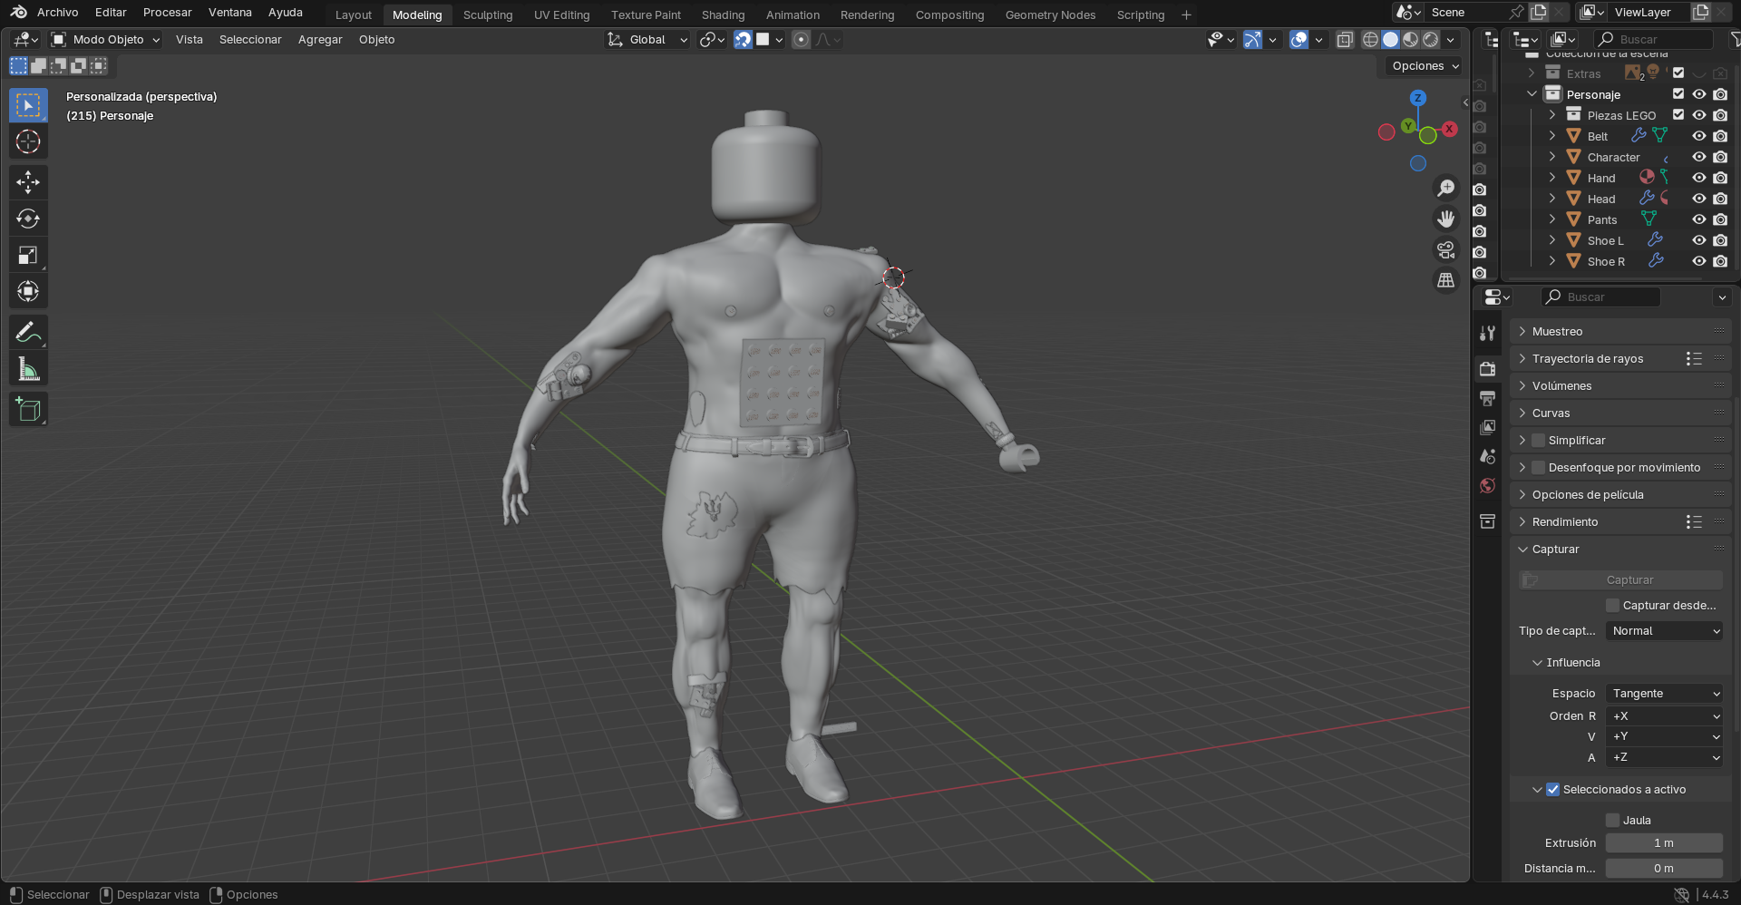
Task: Open the viewport Opciones dropdown
Action: (x=1425, y=66)
